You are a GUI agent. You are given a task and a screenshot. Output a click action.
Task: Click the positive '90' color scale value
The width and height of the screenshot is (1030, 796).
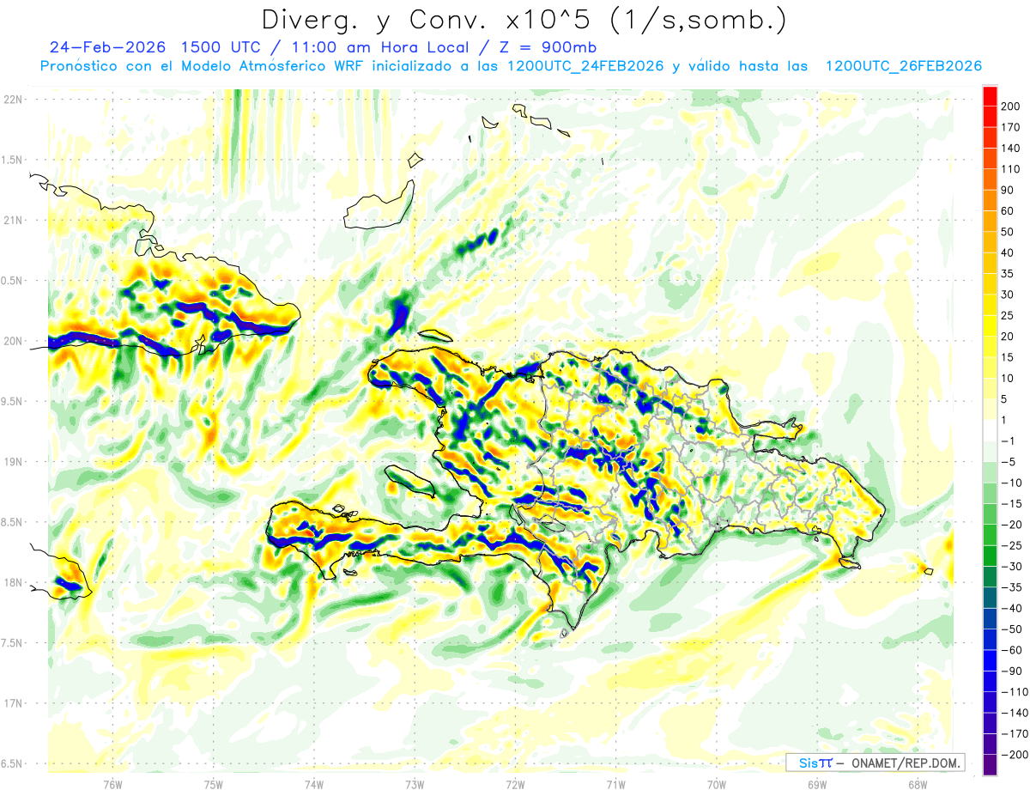point(1009,190)
